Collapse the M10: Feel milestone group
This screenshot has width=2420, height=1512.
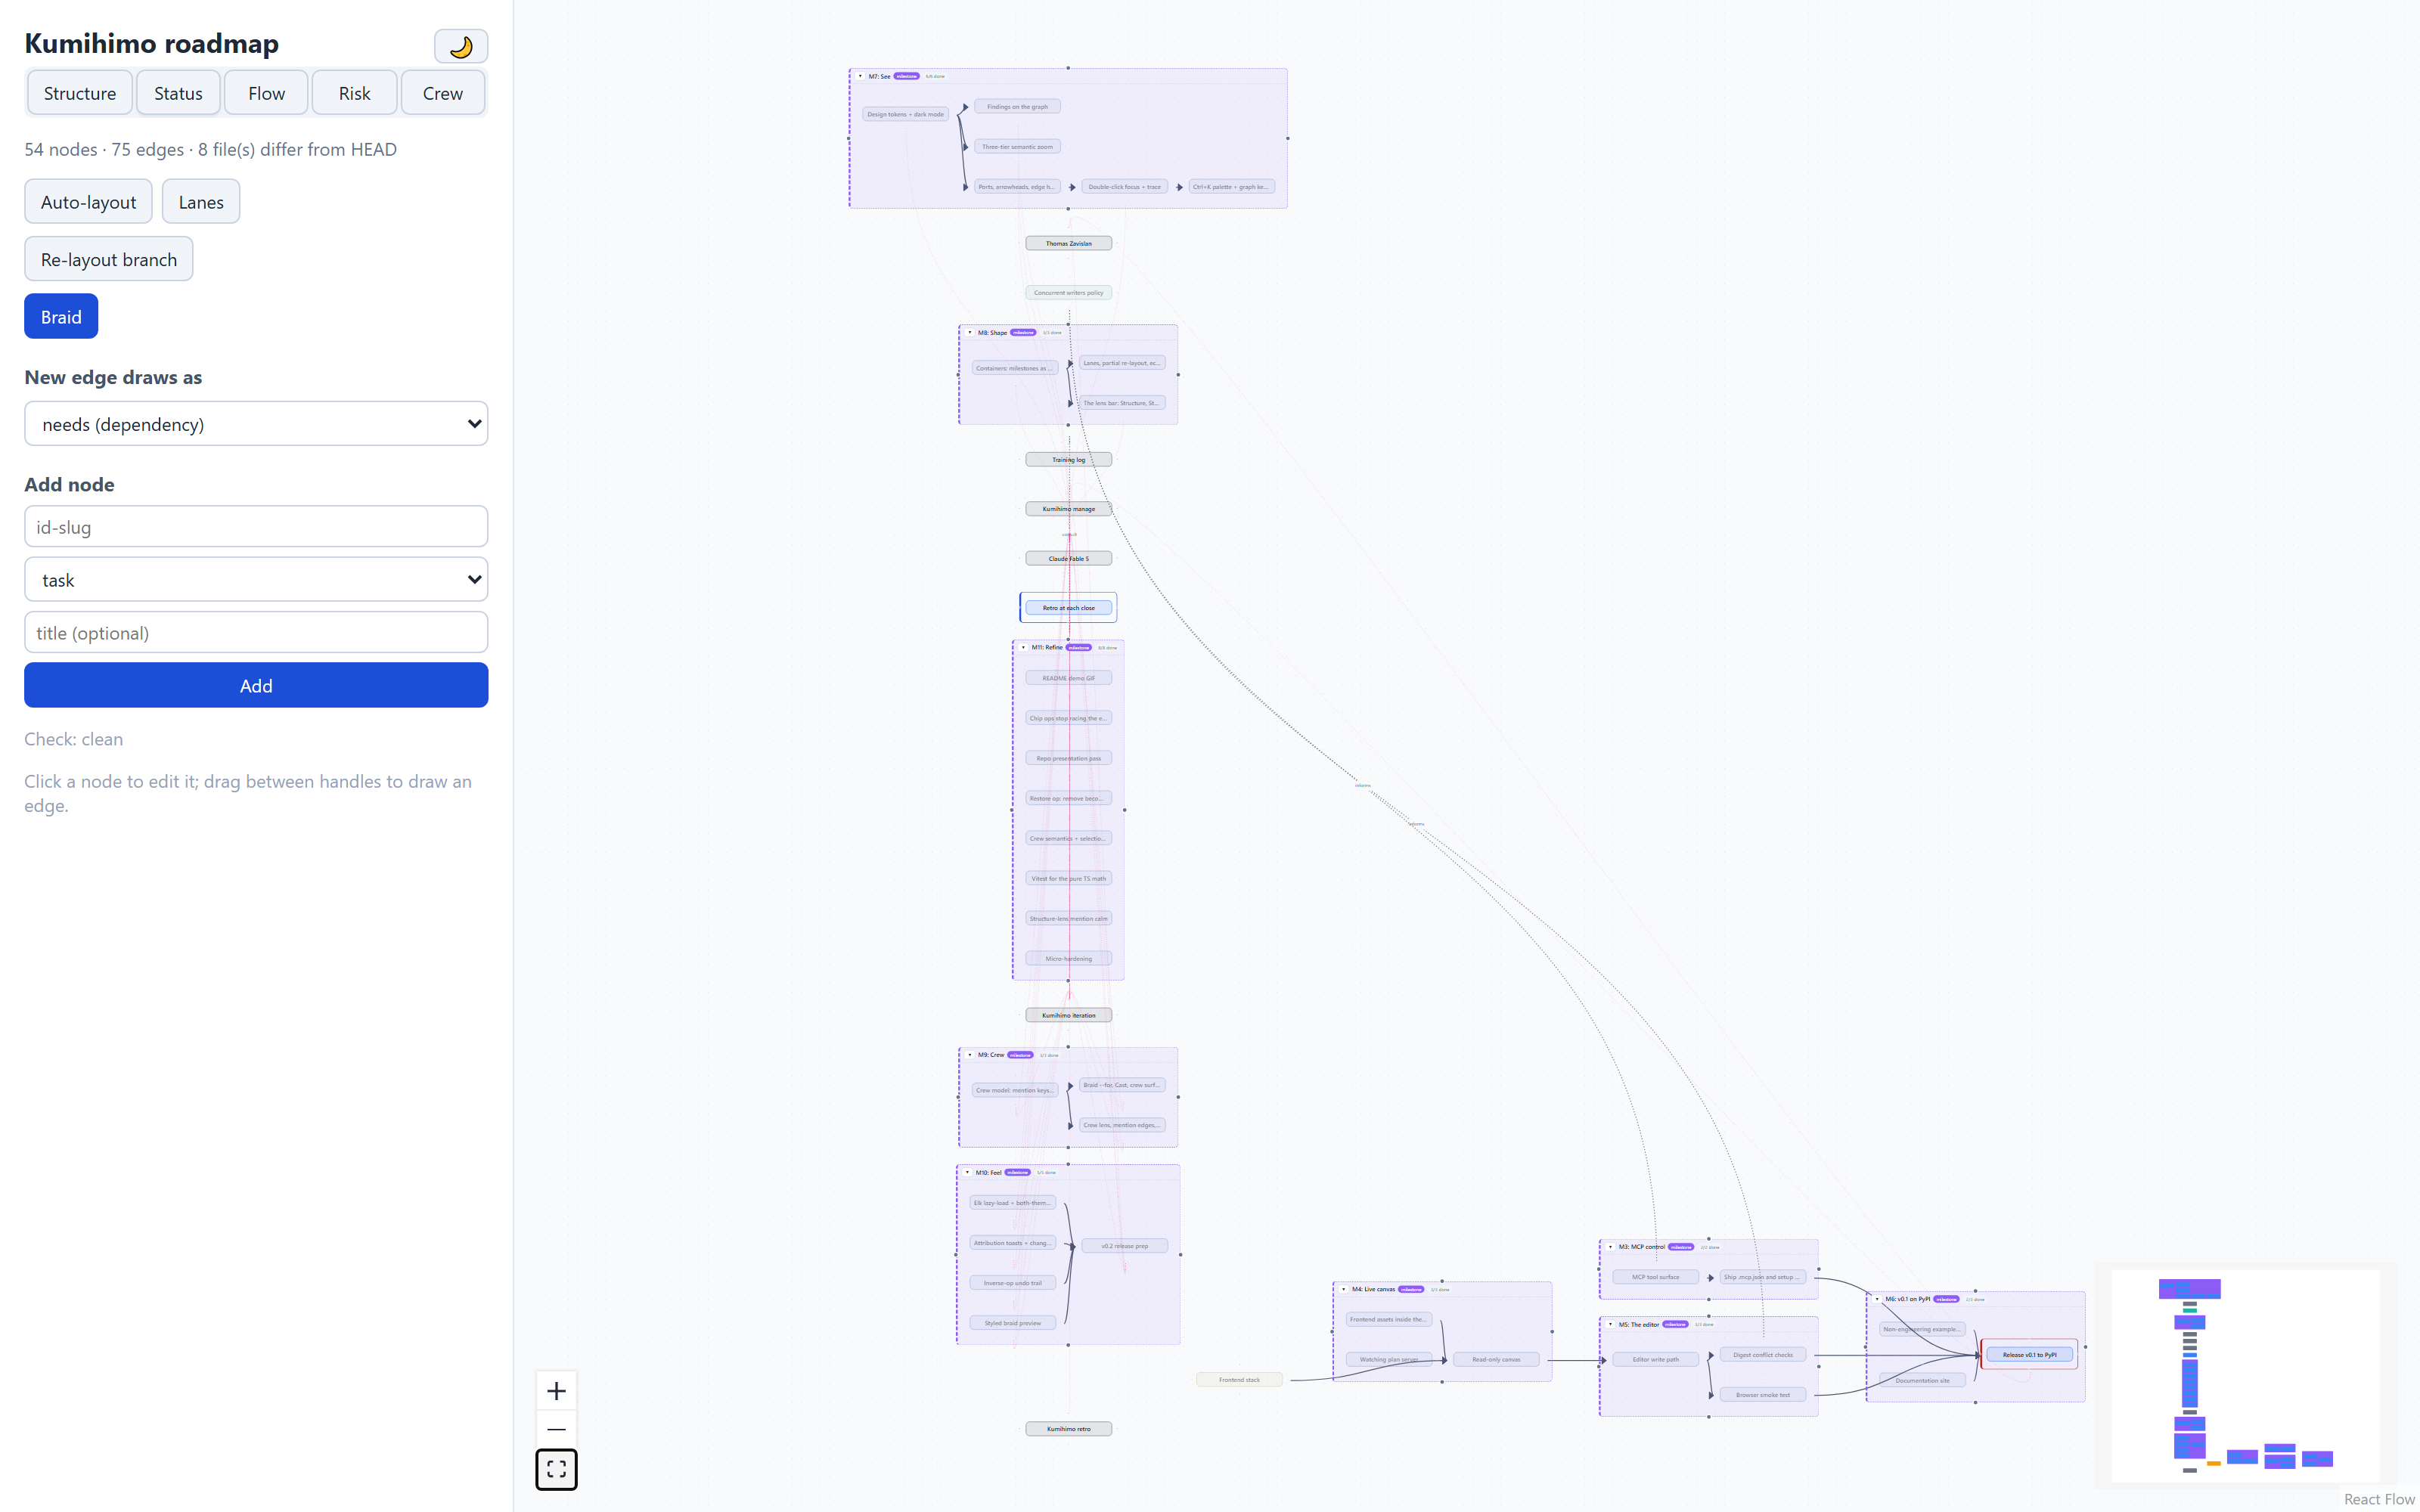pyautogui.click(x=967, y=1172)
